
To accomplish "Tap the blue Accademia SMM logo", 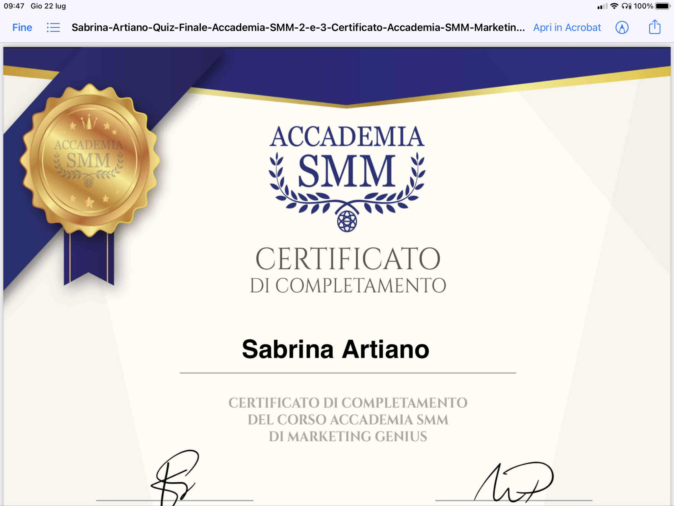I will click(x=347, y=171).
